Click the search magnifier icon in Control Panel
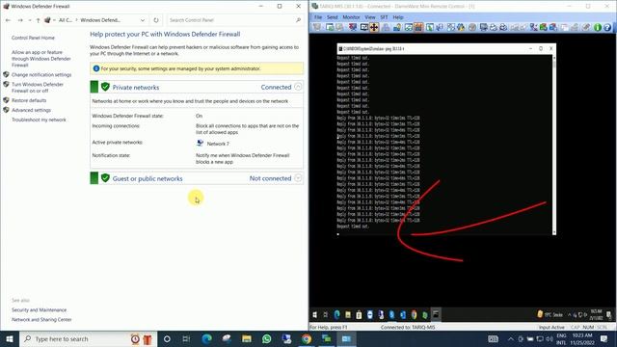Image resolution: width=617 pixels, height=347 pixels. (x=298, y=20)
